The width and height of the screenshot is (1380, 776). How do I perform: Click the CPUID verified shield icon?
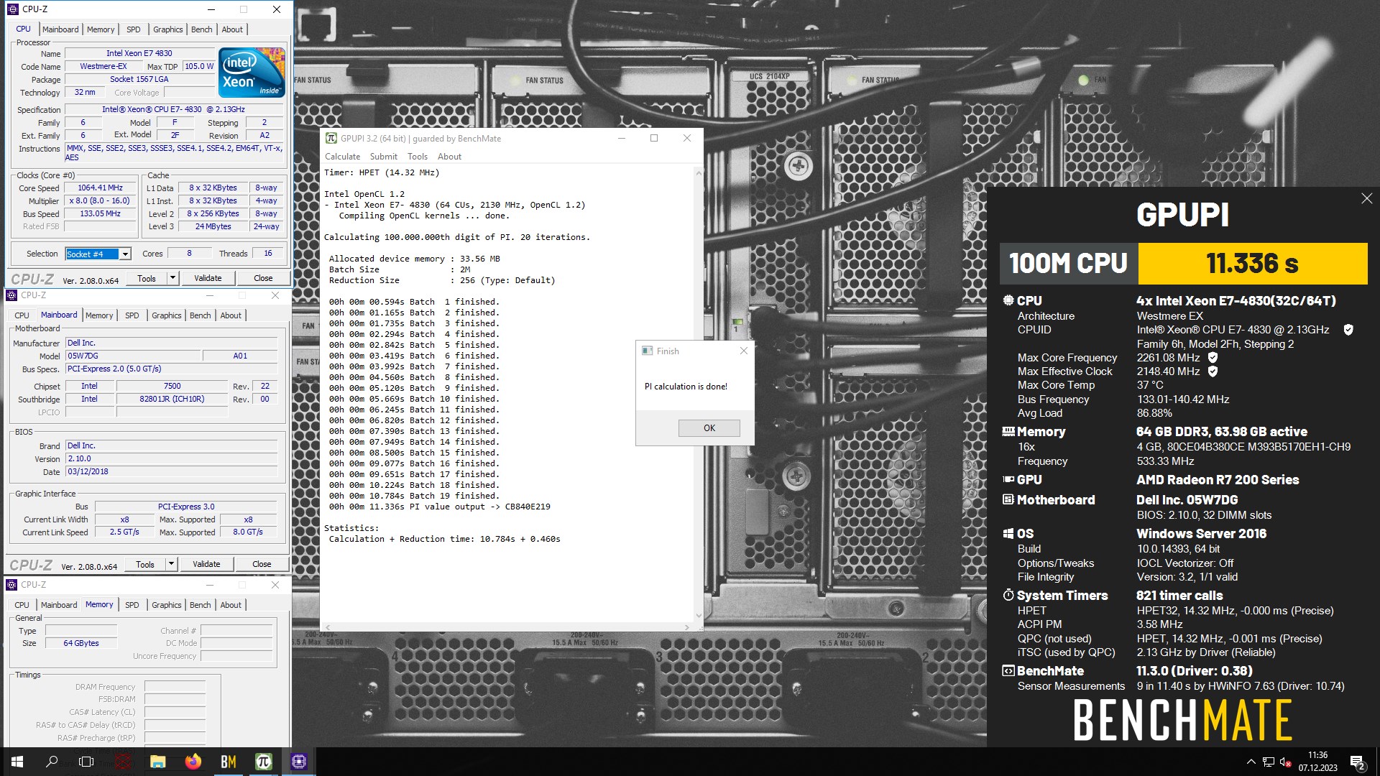point(1348,330)
